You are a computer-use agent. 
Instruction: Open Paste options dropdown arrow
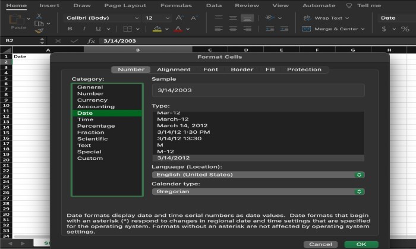29,19
